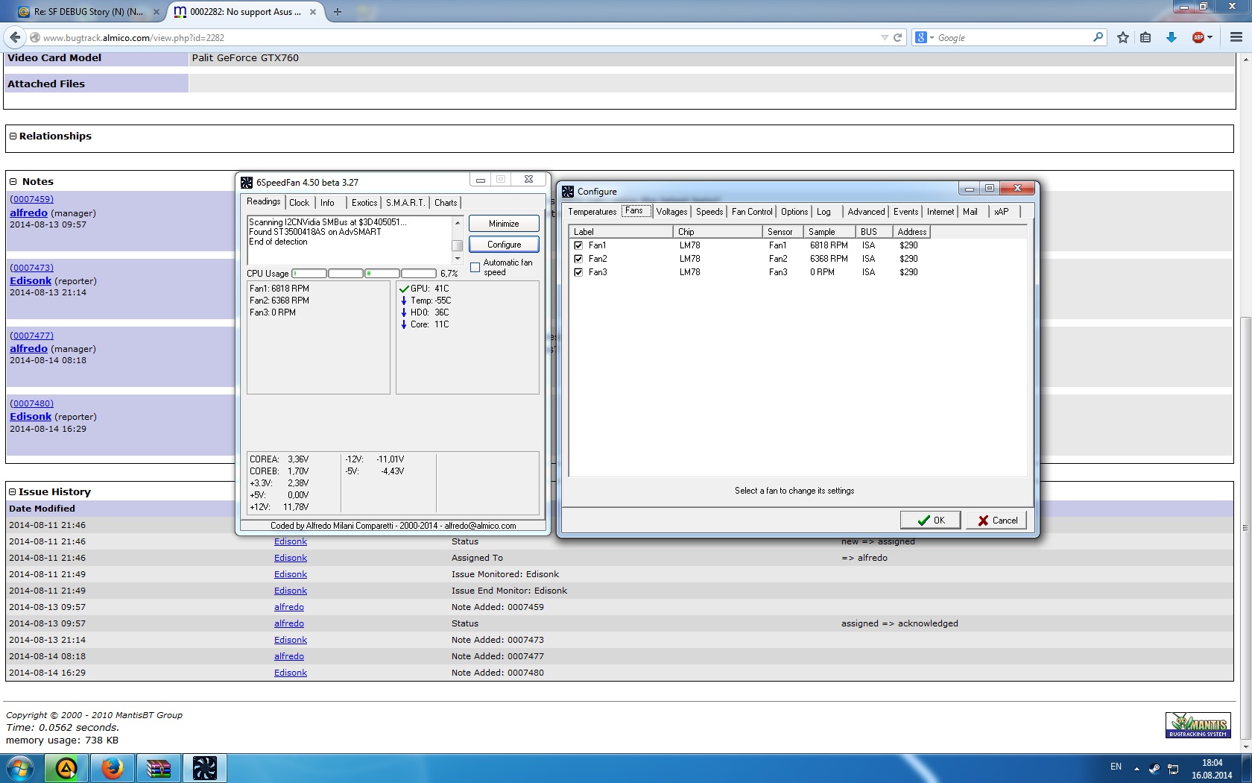Viewport: 1252px width, 783px height.
Task: Collapse the Issue History section
Action: (12, 492)
